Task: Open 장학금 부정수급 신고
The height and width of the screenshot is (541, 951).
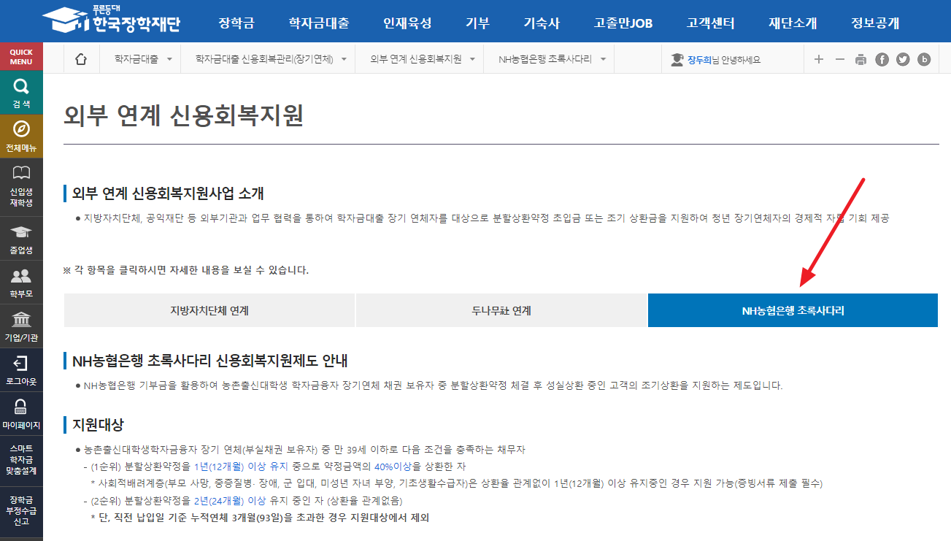Action: [x=21, y=510]
